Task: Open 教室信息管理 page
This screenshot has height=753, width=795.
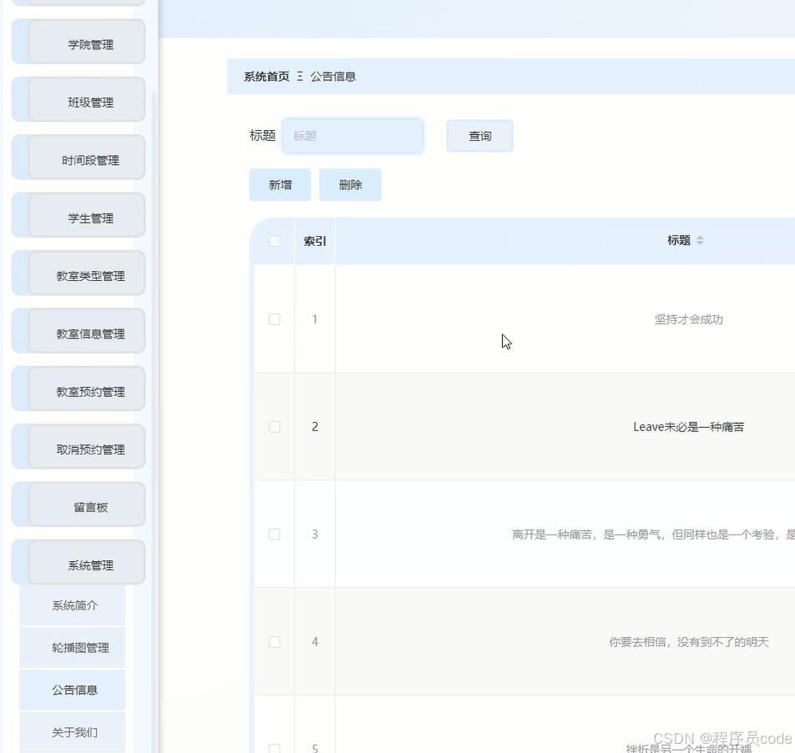Action: point(77,330)
